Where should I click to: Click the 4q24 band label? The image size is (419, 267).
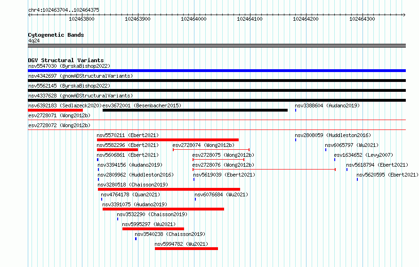[34, 40]
